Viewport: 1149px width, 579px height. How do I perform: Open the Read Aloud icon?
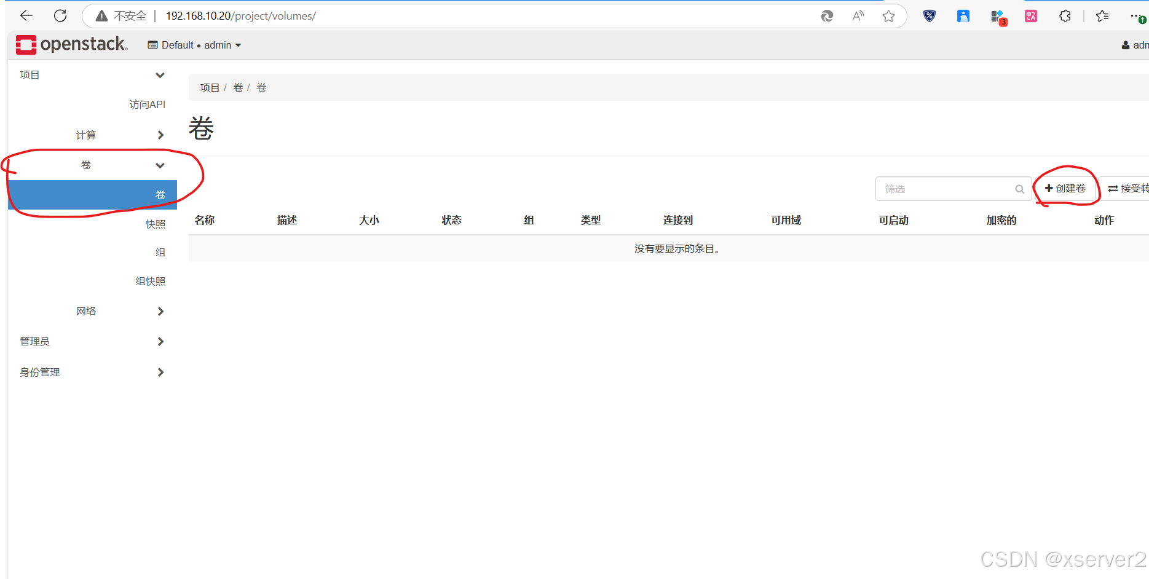coord(858,16)
